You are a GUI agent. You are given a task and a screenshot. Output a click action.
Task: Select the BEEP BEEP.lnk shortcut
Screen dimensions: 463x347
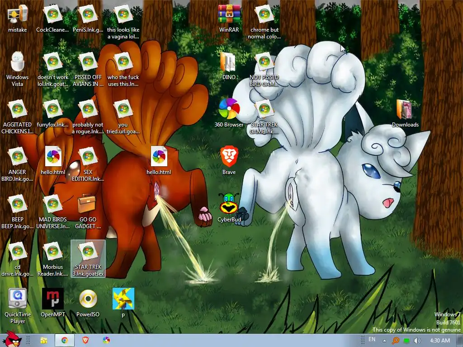[18, 211]
